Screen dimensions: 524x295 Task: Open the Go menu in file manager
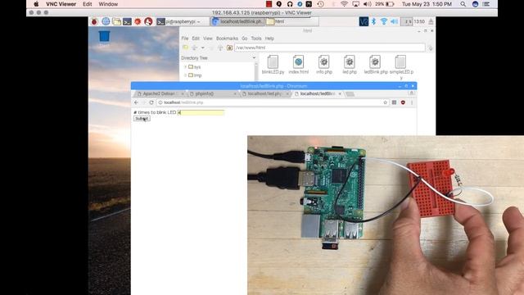(x=245, y=39)
